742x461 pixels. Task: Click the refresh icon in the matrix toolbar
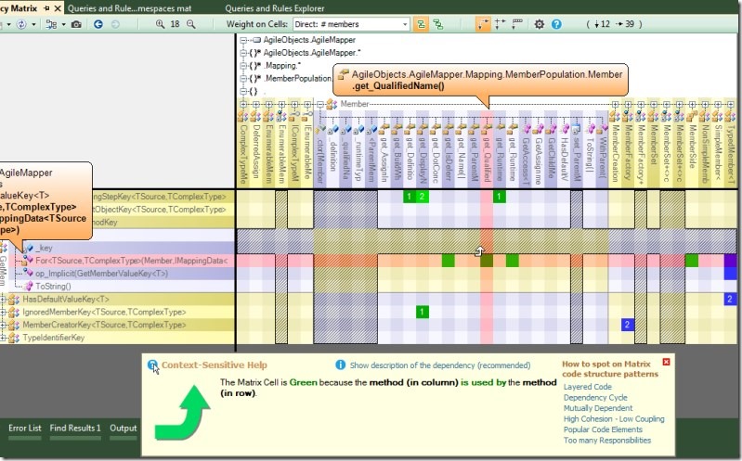click(x=21, y=24)
